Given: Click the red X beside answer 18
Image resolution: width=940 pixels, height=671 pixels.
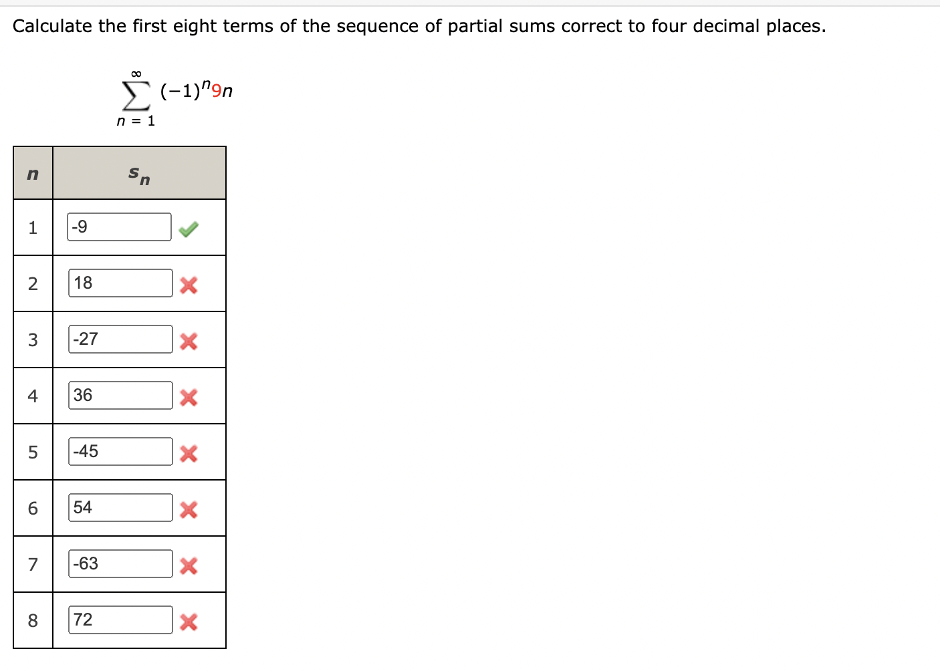Looking at the screenshot, I should point(189,285).
